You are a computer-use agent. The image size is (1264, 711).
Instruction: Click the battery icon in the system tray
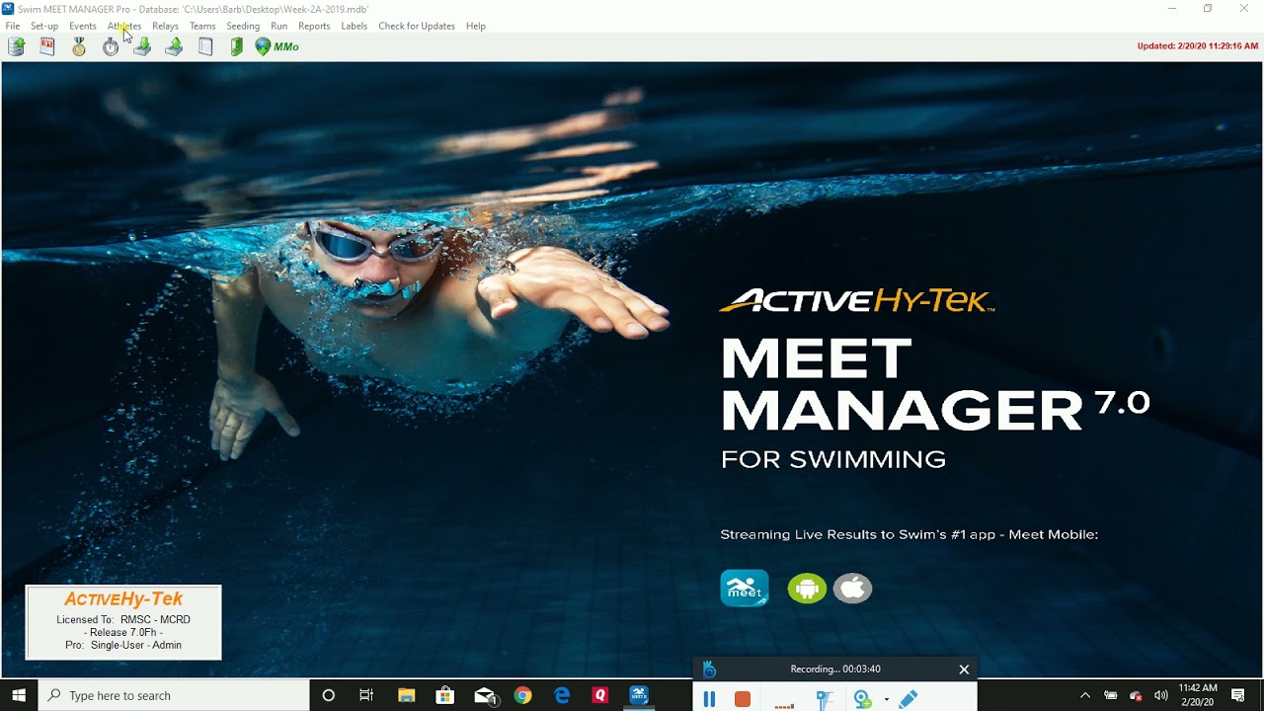(1110, 695)
